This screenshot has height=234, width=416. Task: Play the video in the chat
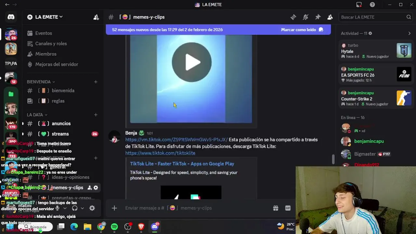click(x=191, y=62)
